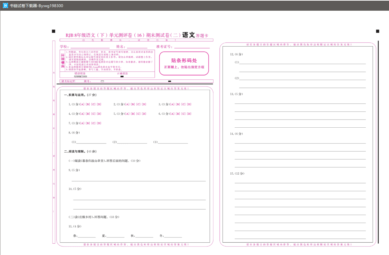Click the top-right black alignment marker
This screenshot has width=389, height=255.
coord(377,32)
